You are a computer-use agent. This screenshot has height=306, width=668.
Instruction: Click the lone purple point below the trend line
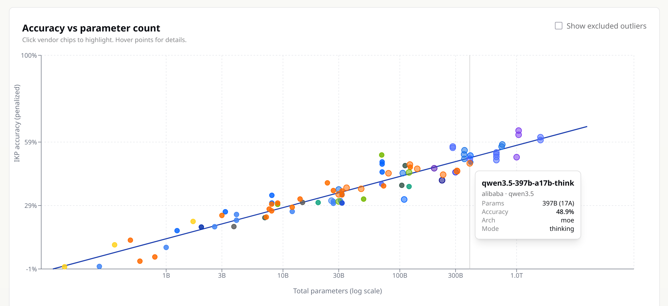pos(517,157)
